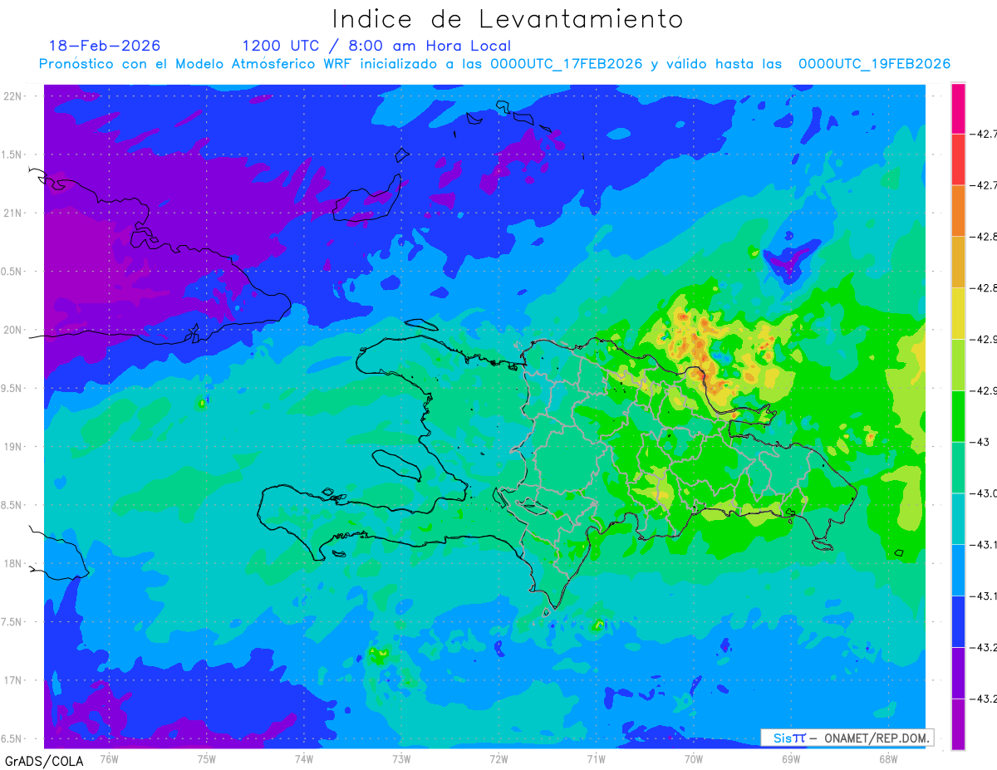
Task: Click the "73W" longitude label
Action: 401,758
